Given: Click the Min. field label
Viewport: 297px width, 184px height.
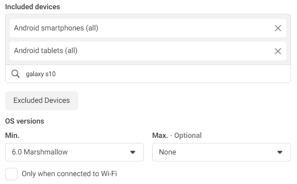Looking at the screenshot, I should [12, 136].
